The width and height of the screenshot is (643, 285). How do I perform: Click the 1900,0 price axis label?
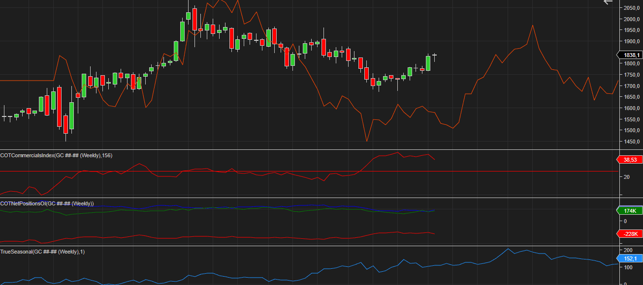pyautogui.click(x=631, y=42)
